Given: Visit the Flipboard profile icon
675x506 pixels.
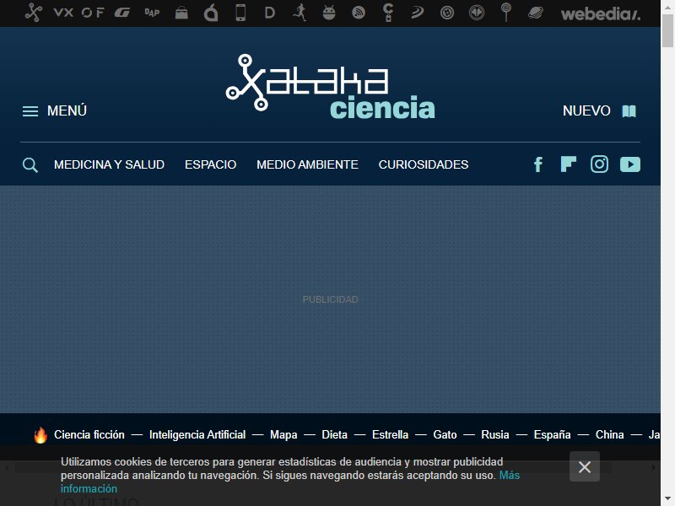Looking at the screenshot, I should point(569,164).
